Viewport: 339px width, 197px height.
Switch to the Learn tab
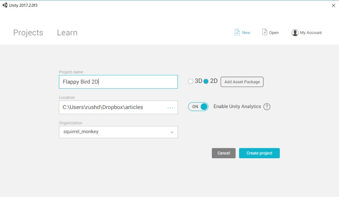(x=67, y=33)
